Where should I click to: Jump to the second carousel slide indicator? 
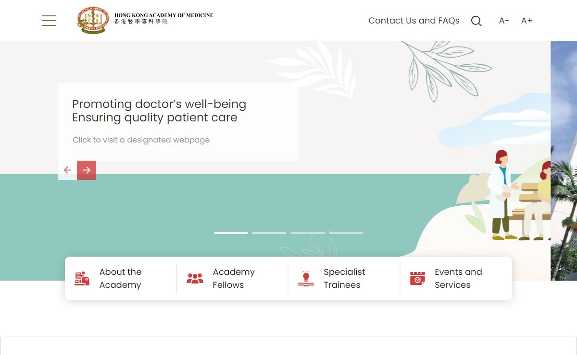click(269, 233)
